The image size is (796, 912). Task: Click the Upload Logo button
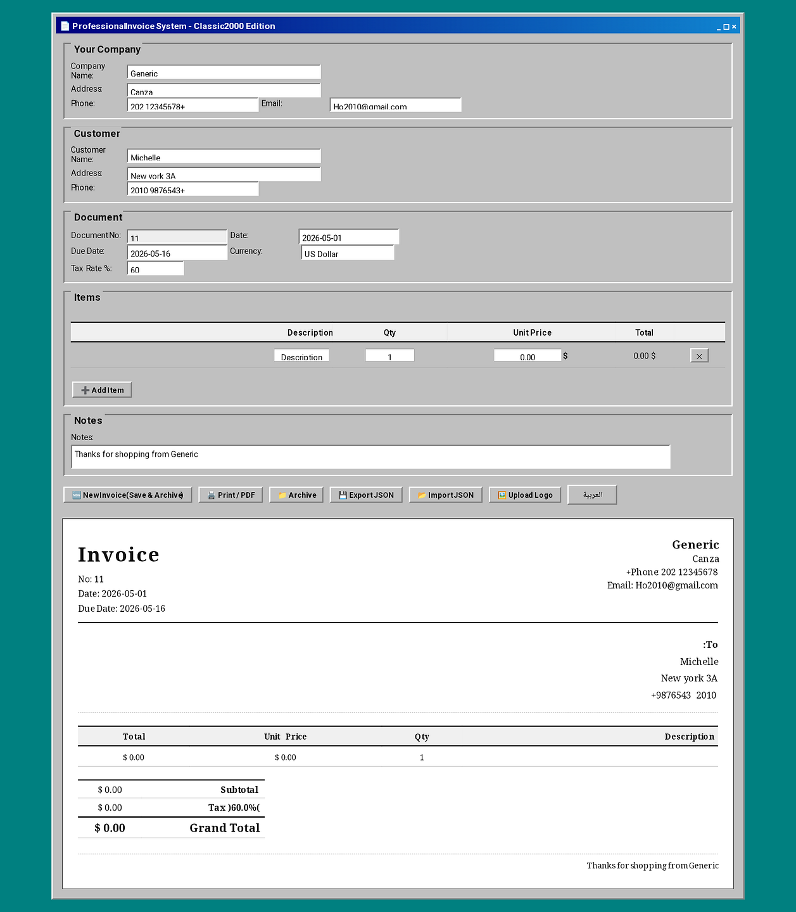[525, 495]
